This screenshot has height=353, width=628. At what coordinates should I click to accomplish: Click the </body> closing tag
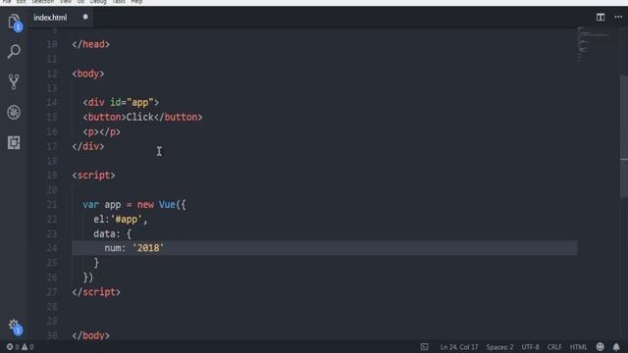(x=91, y=335)
